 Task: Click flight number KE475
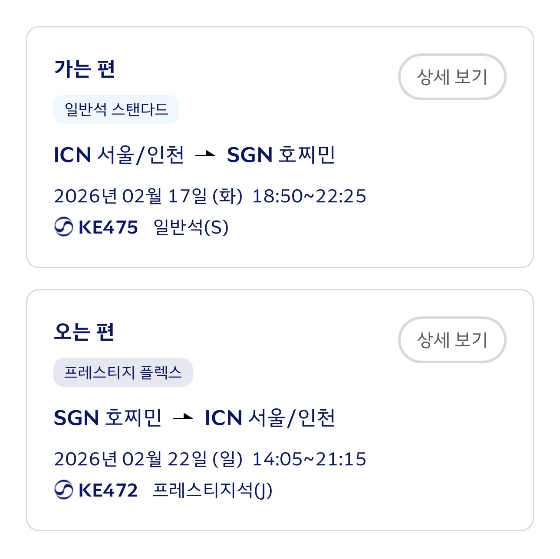click(x=108, y=227)
